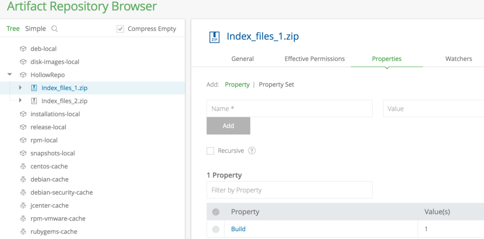Click the HollowRepo repository icon
This screenshot has height=239, width=484.
tap(23, 75)
